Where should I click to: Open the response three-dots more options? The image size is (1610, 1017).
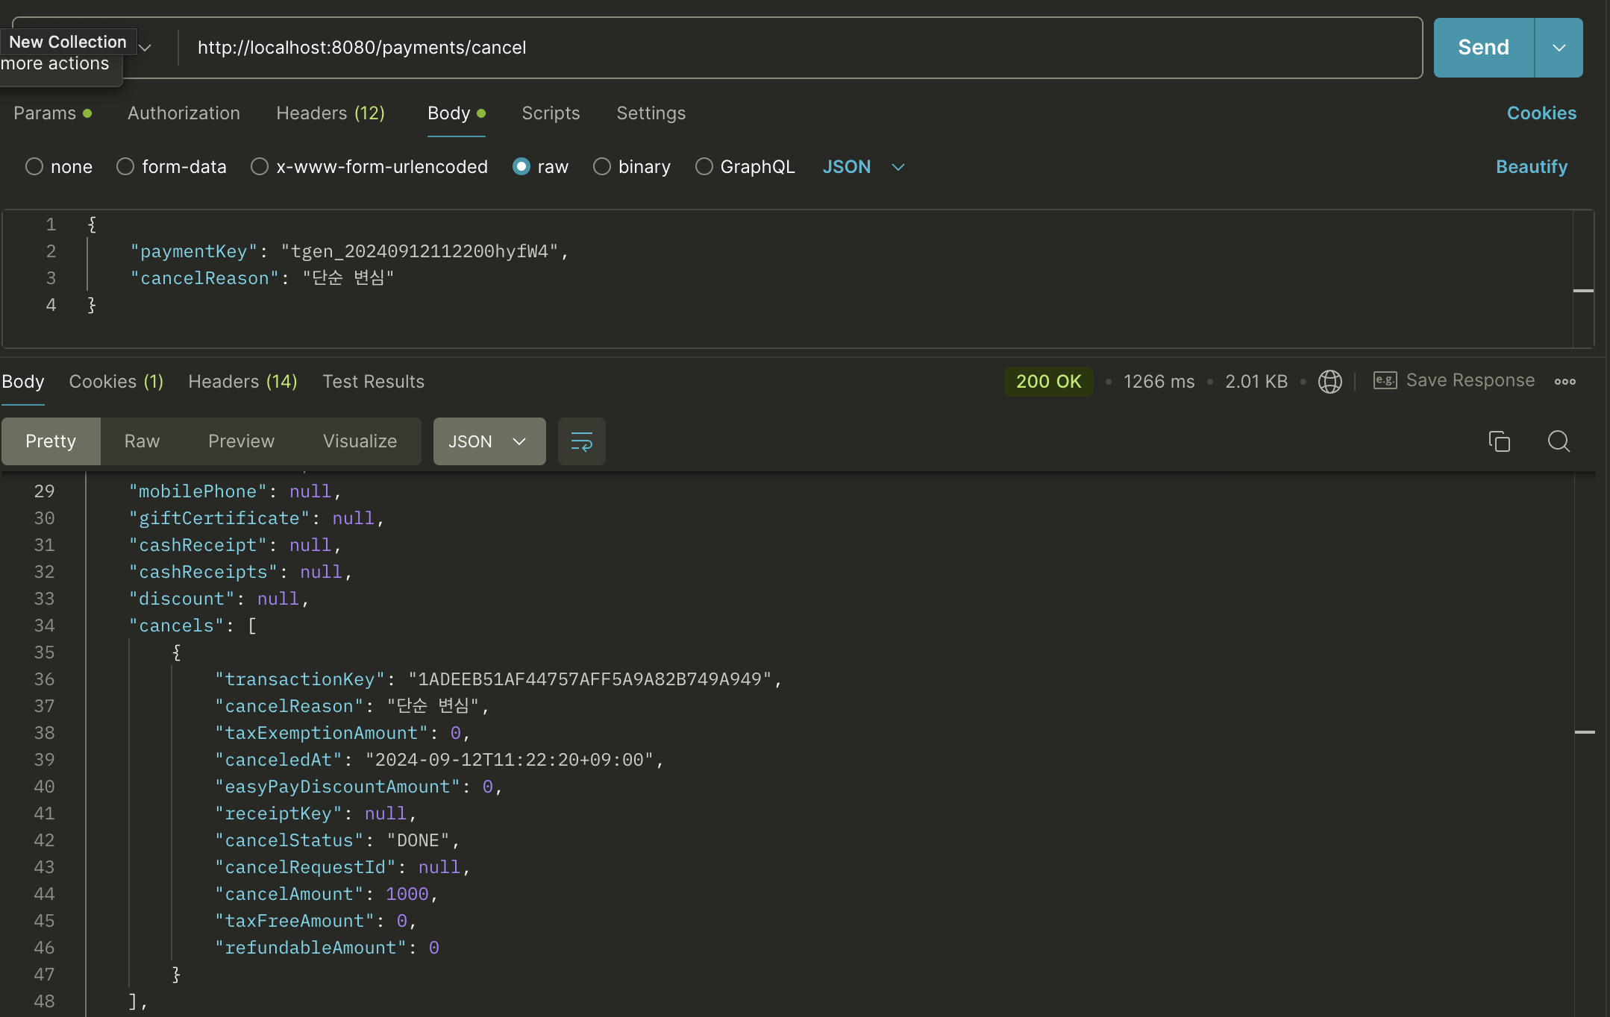coord(1564,382)
